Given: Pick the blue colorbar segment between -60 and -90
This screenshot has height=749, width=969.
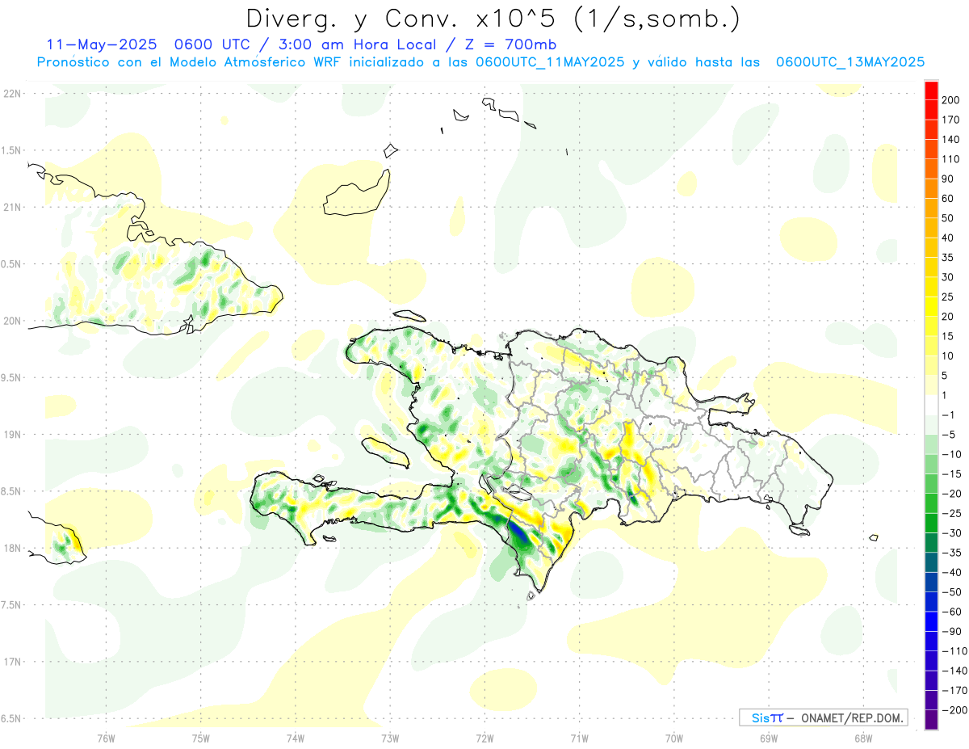Looking at the screenshot, I should click(931, 622).
